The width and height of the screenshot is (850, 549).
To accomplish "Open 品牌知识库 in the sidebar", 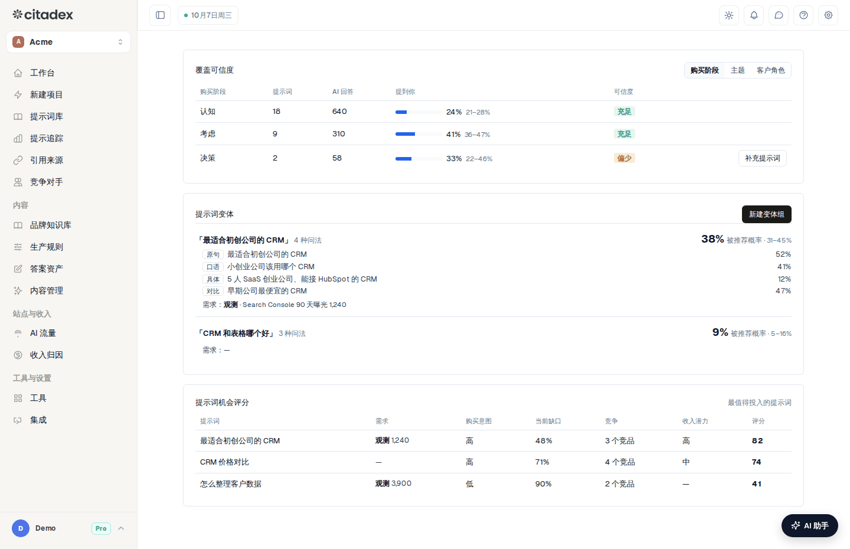I will coord(68,225).
